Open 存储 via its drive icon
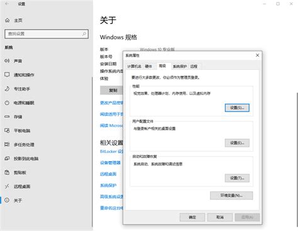Screen dimensions: 298x231 [7, 116]
